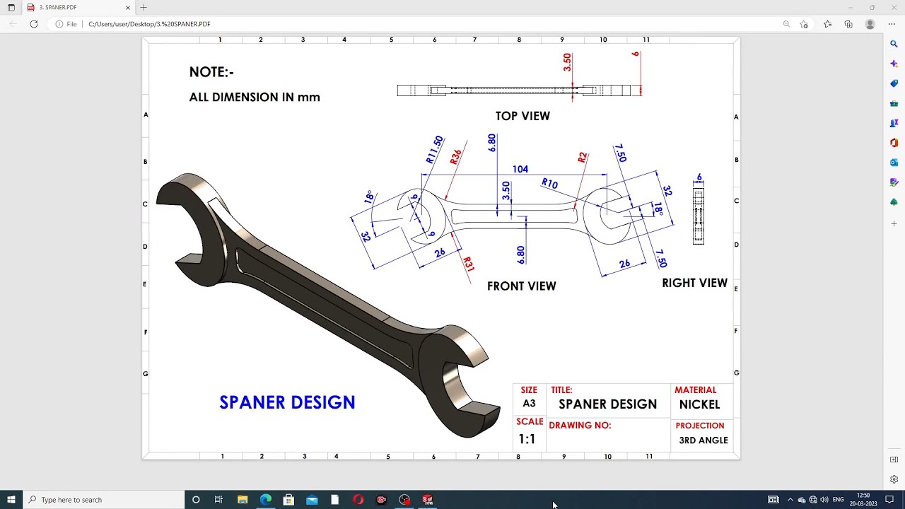Open ENG language indicator

(x=838, y=500)
